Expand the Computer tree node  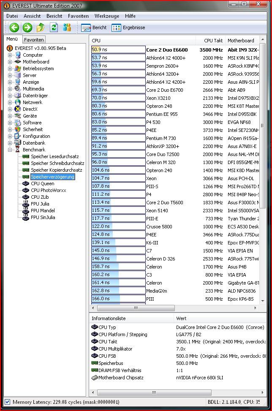click(x=10, y=55)
